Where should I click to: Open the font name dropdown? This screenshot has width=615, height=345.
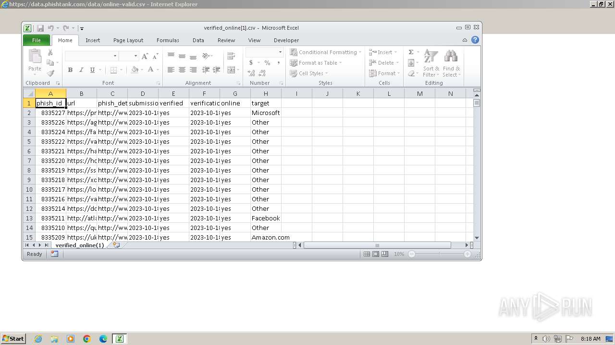[115, 56]
